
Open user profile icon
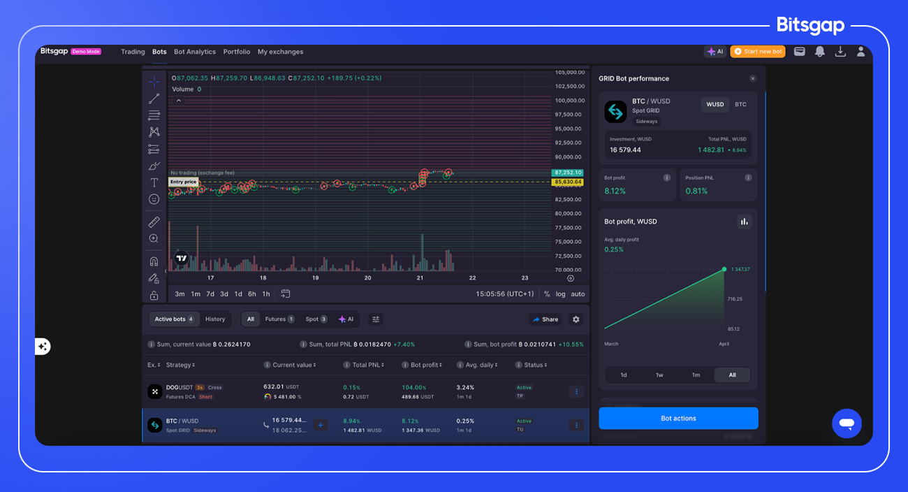click(861, 52)
